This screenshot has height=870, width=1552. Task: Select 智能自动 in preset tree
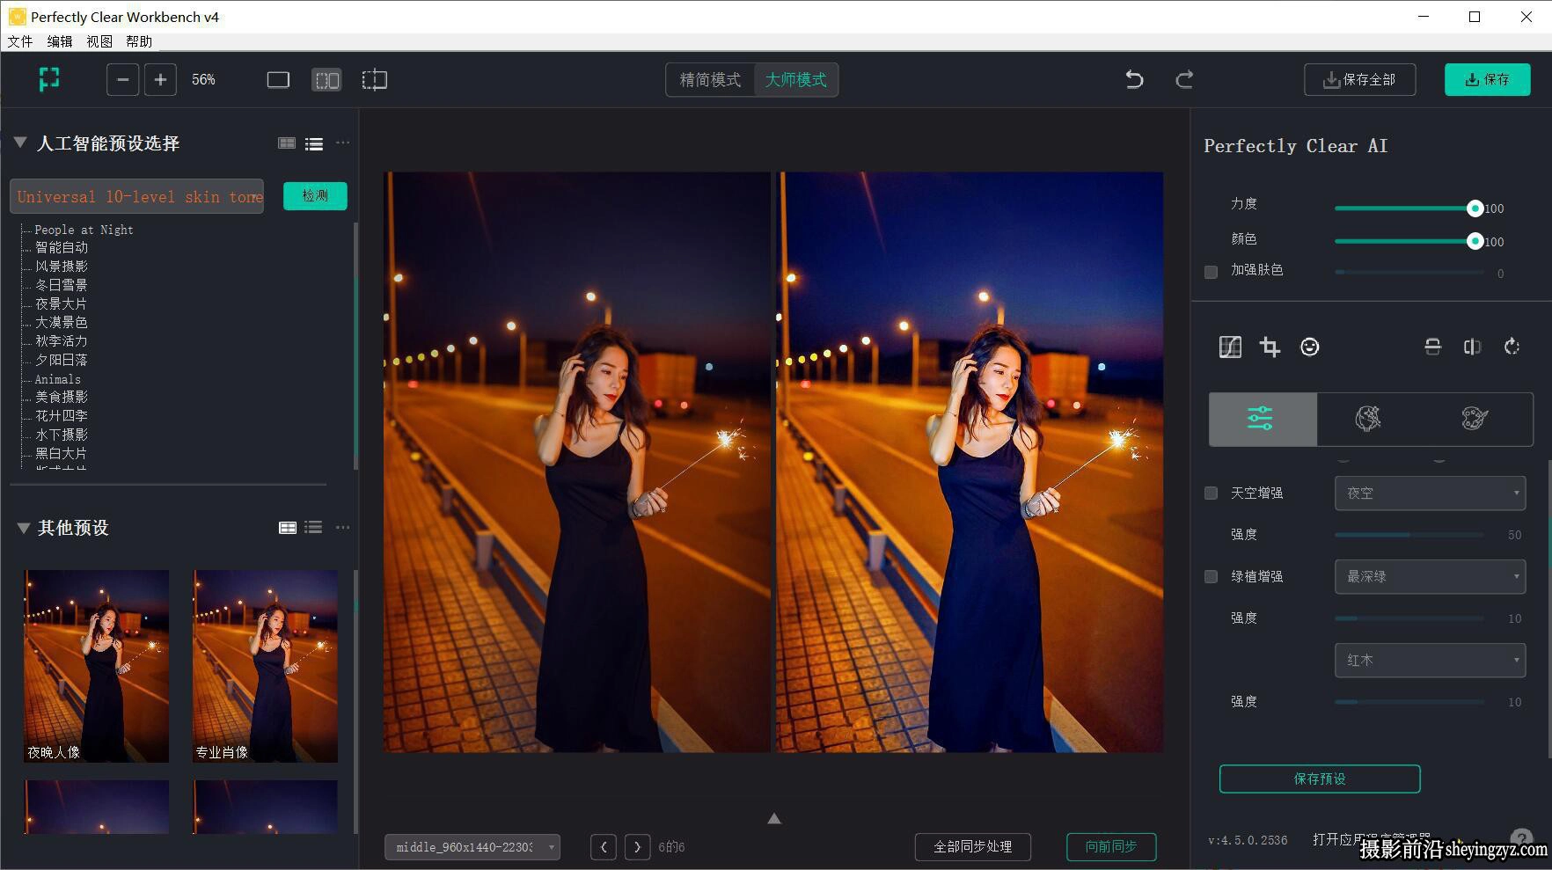[62, 248]
